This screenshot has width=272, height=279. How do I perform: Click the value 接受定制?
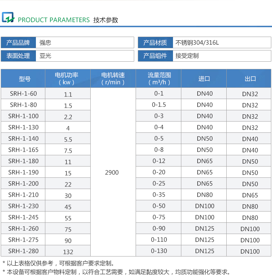187,56
